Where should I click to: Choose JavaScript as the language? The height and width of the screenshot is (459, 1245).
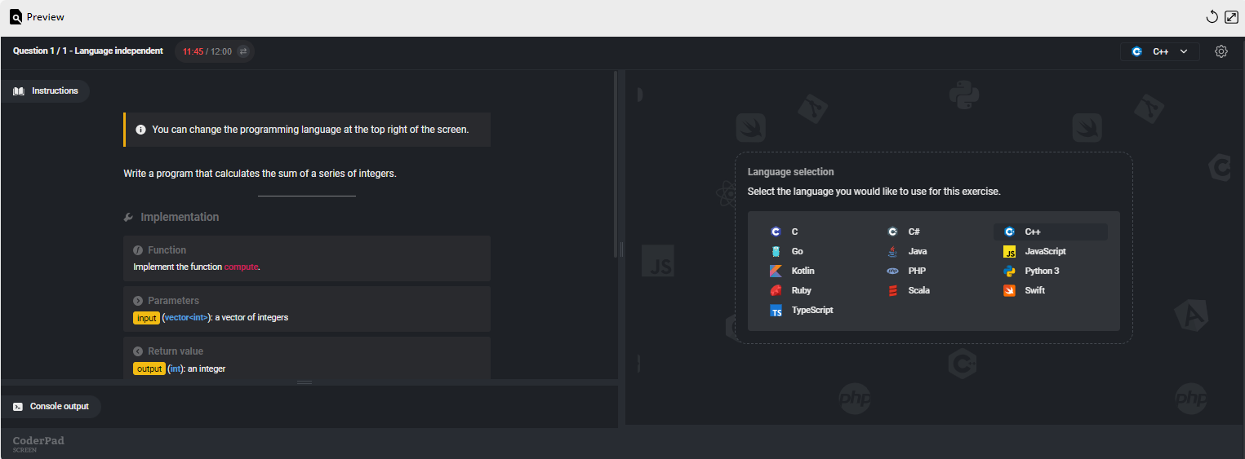coord(1044,251)
